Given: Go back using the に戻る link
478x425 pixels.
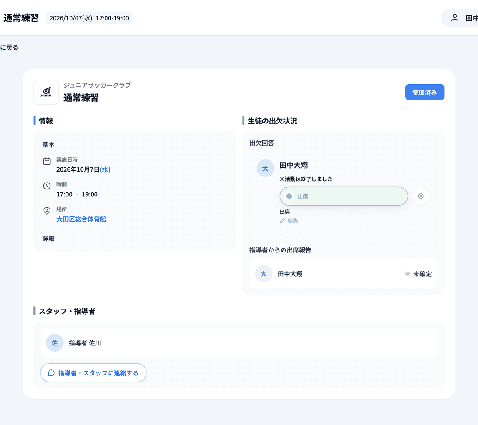Looking at the screenshot, I should click(x=9, y=47).
